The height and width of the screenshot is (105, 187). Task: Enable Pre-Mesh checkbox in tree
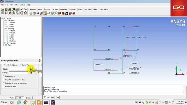pyautogui.click(x=8, y=41)
